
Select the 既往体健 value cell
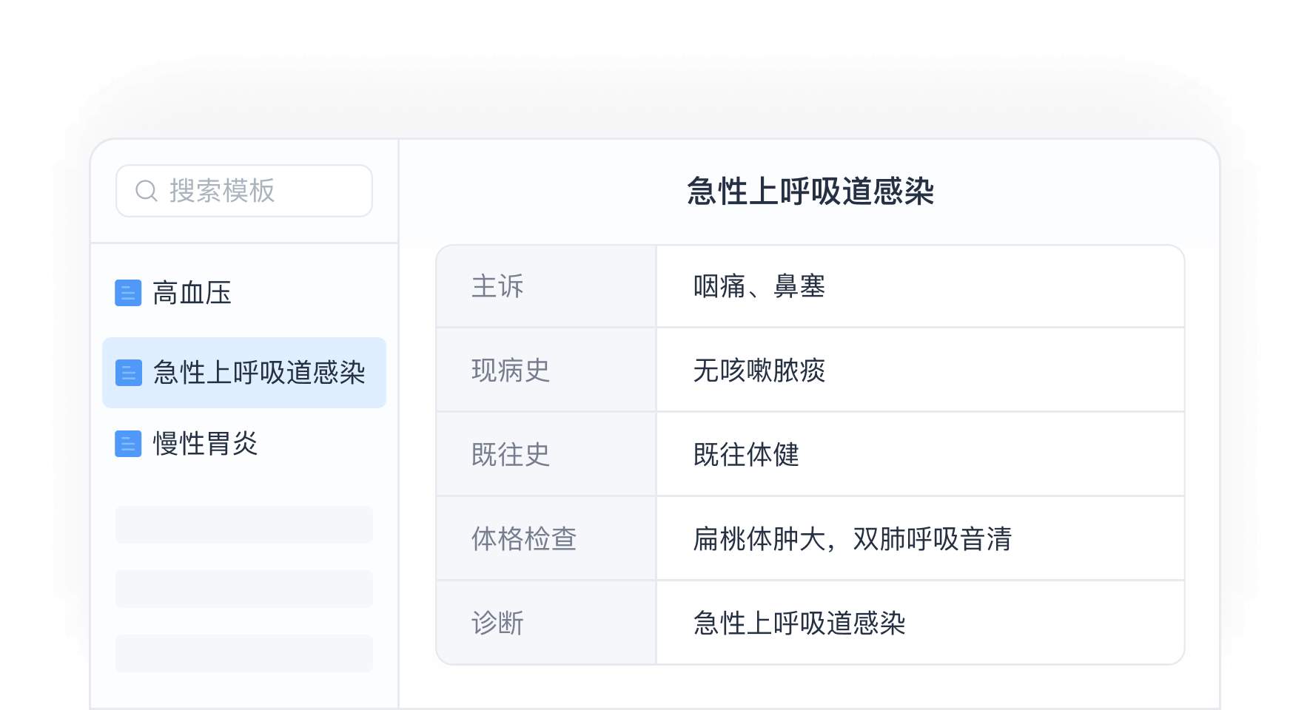[746, 454]
